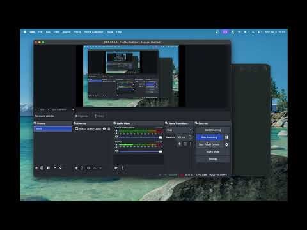307x230 pixels.
Task: Toggle lock on macOS Screen Capture source
Action: point(109,128)
